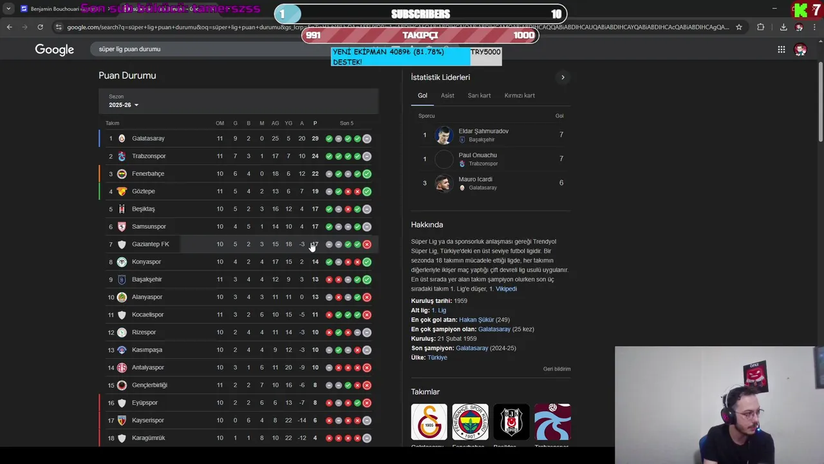This screenshot has width=824, height=464.
Task: Open the Beşiktaş team logo thumbnail under Takımlar
Action: point(511,421)
